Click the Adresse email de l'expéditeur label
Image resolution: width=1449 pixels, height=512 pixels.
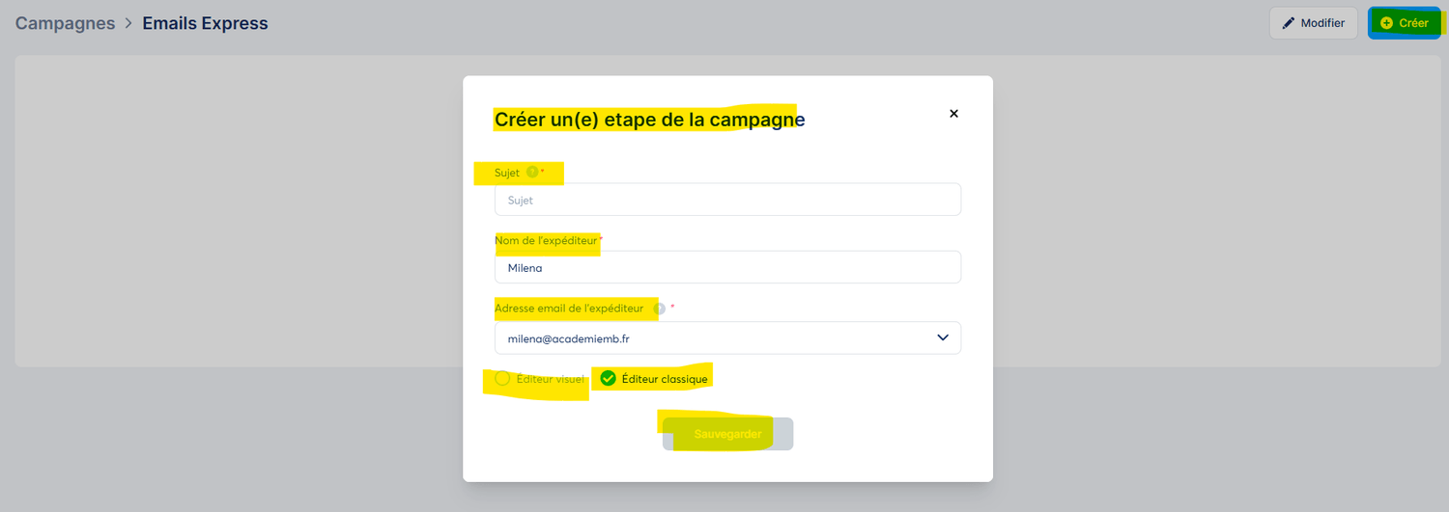coord(569,309)
